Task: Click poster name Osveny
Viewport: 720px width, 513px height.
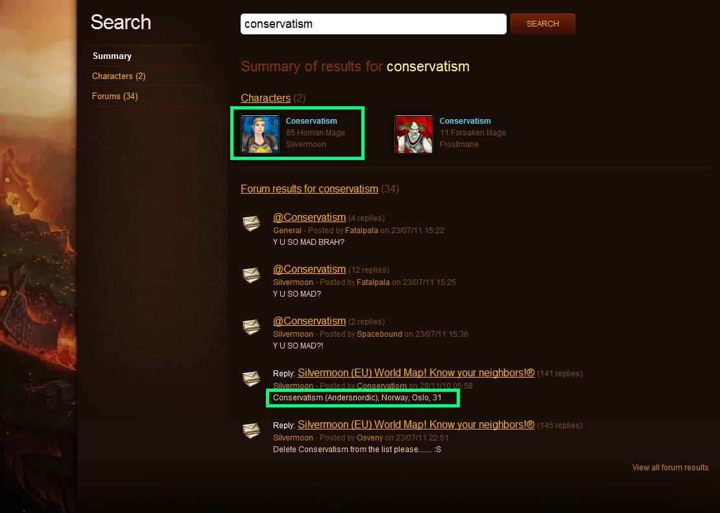Action: 370,438
